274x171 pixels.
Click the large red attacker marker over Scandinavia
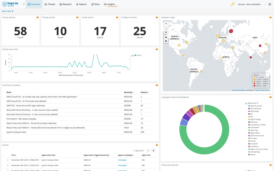tap(231, 31)
